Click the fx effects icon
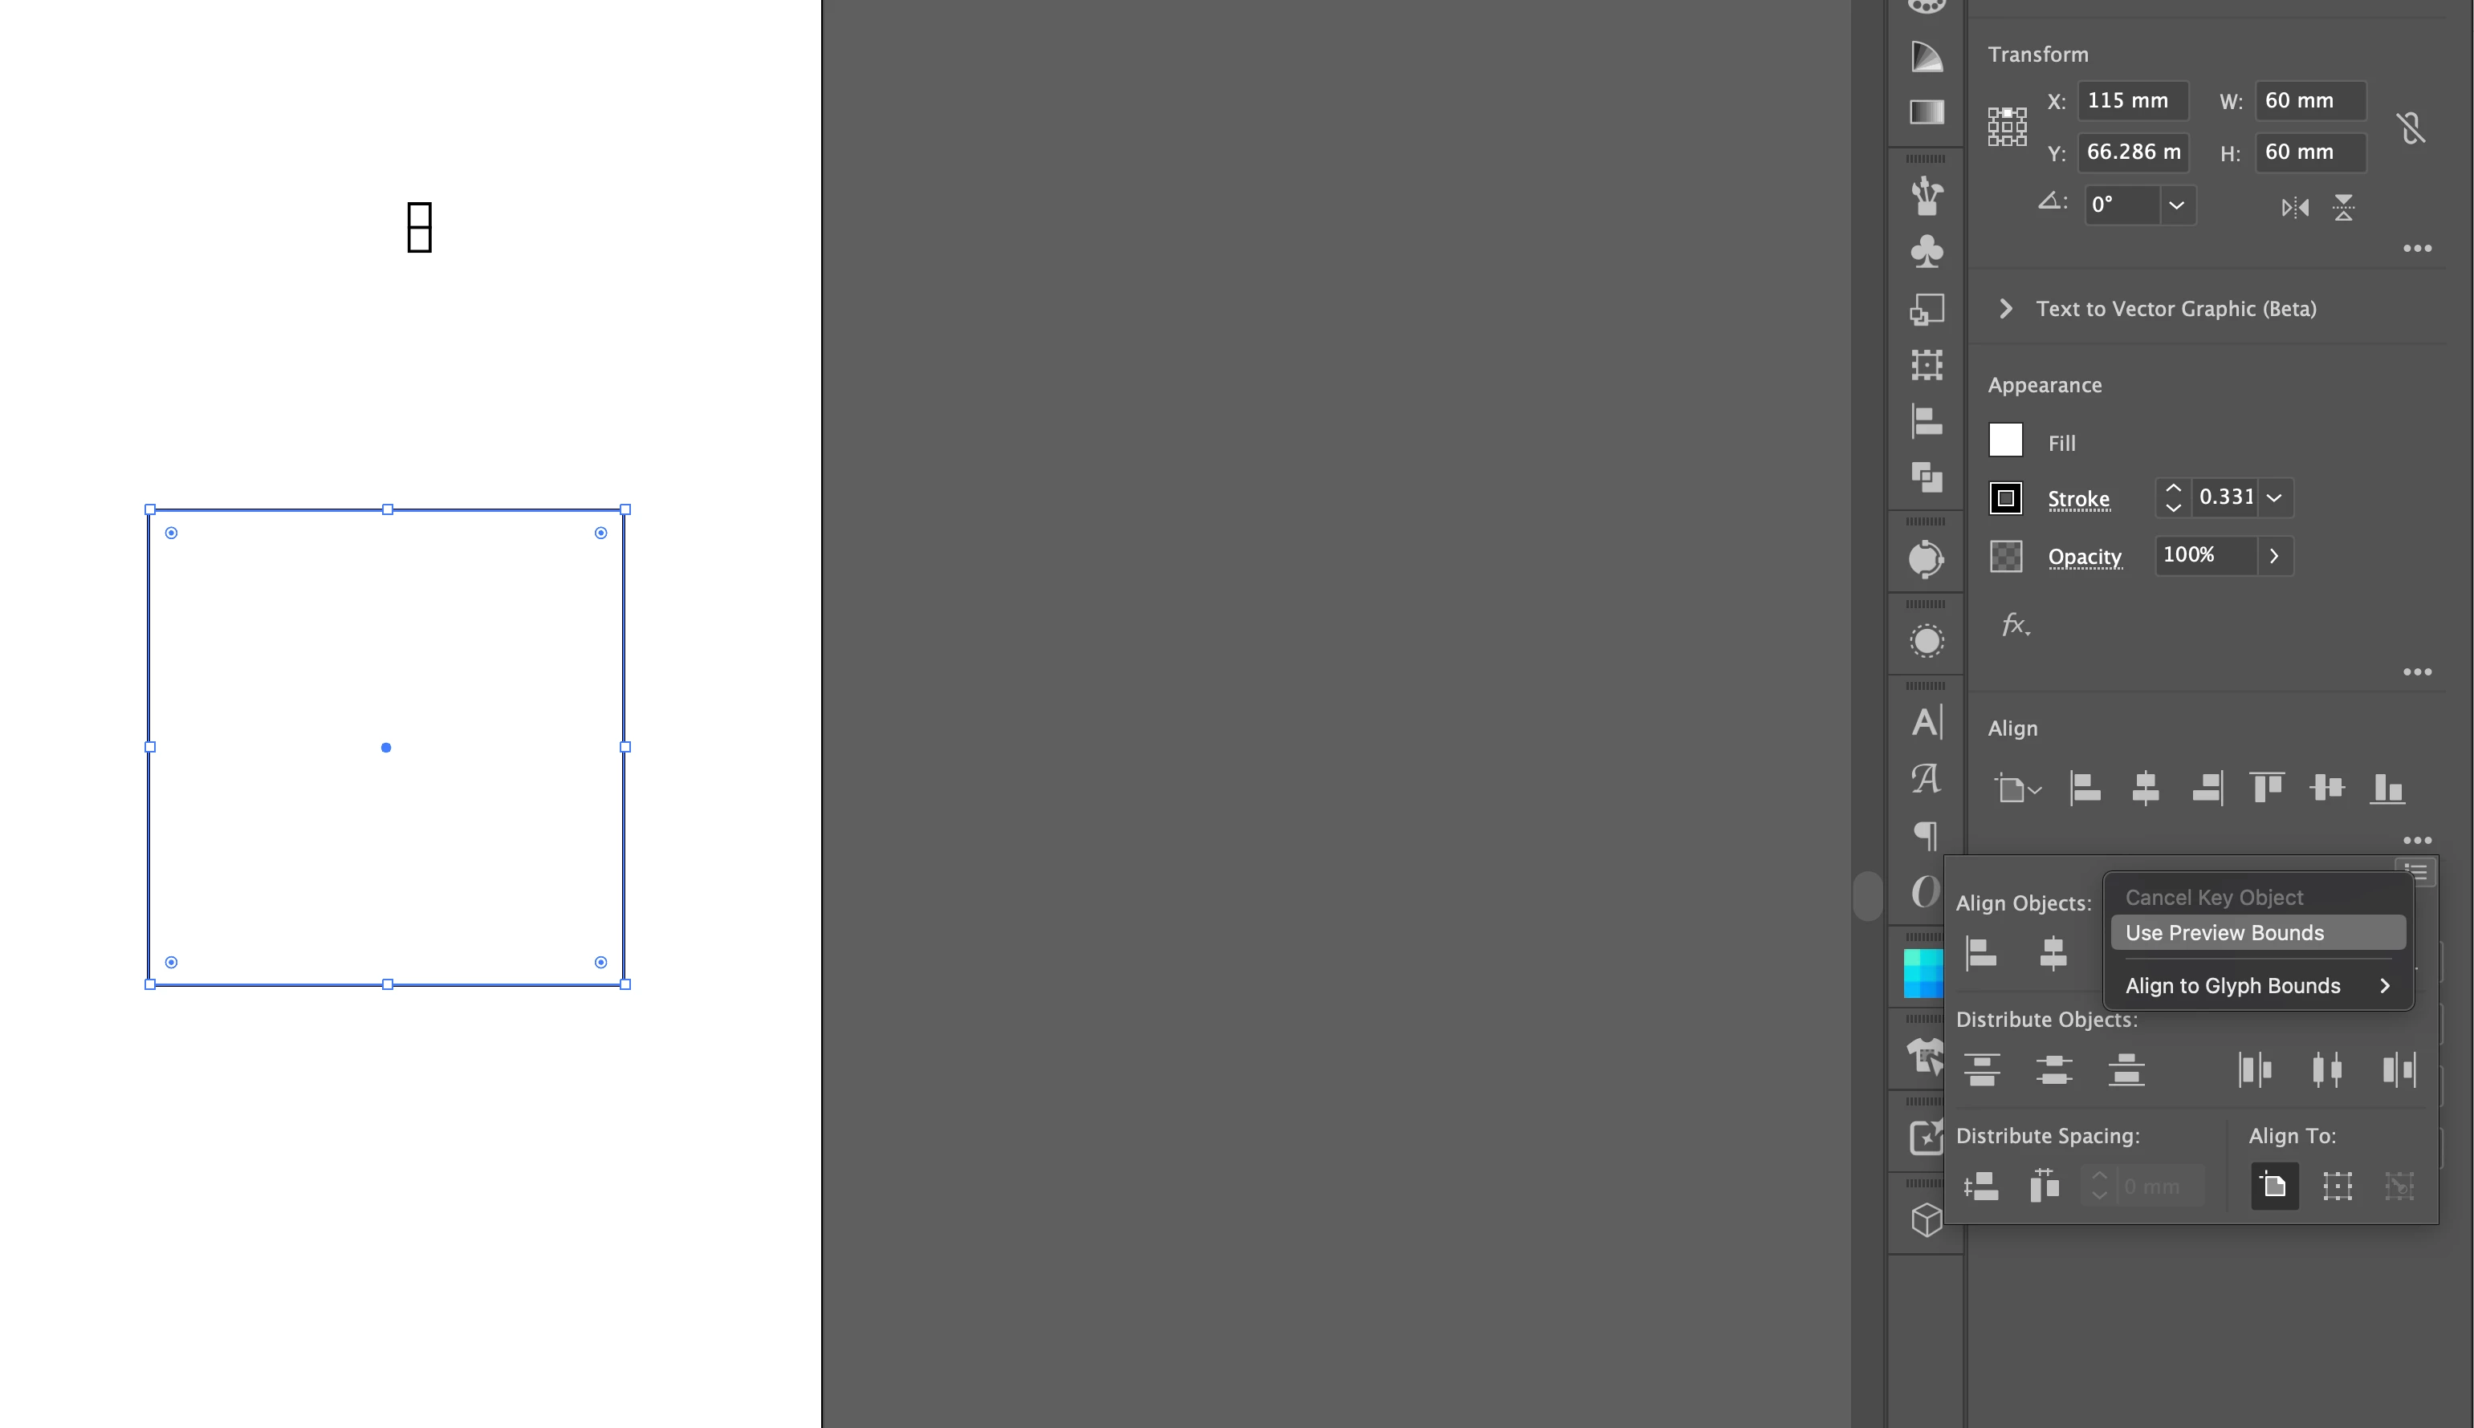This screenshot has width=2474, height=1428. (x=2015, y=625)
